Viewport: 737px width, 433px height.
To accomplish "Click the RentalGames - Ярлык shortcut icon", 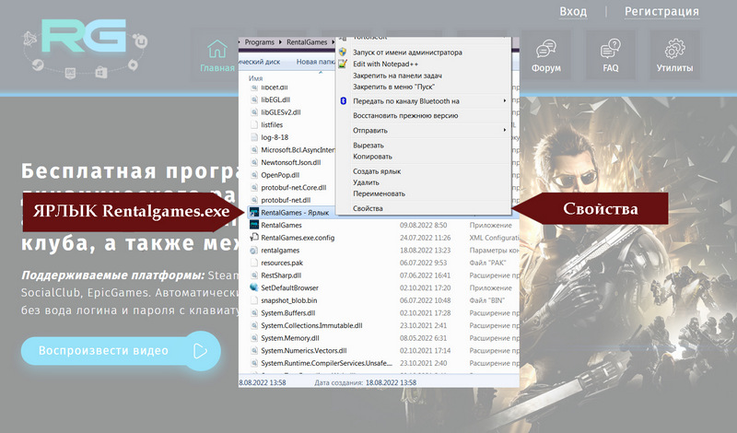I will [254, 213].
